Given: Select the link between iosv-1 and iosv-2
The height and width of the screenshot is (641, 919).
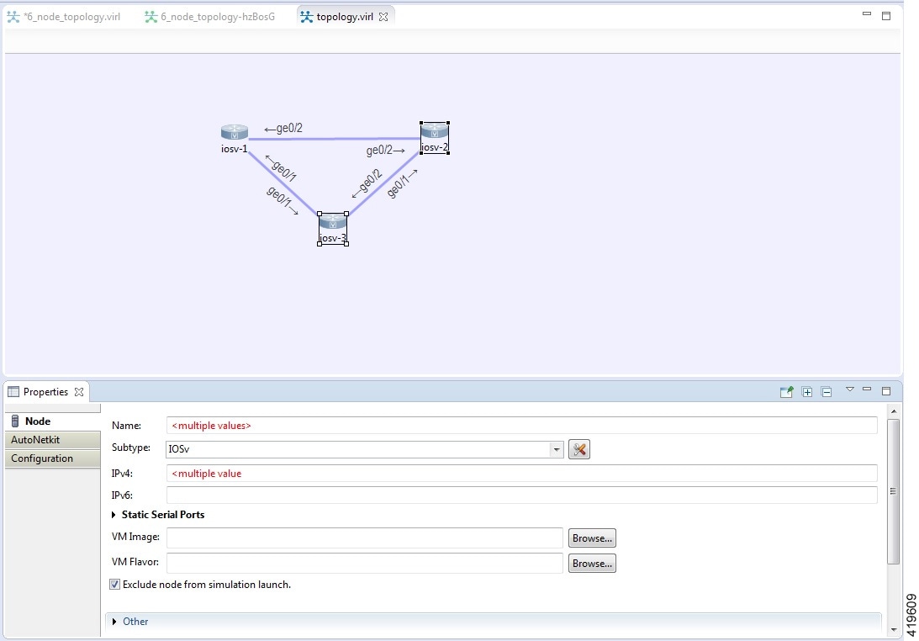Looking at the screenshot, I should [334, 139].
